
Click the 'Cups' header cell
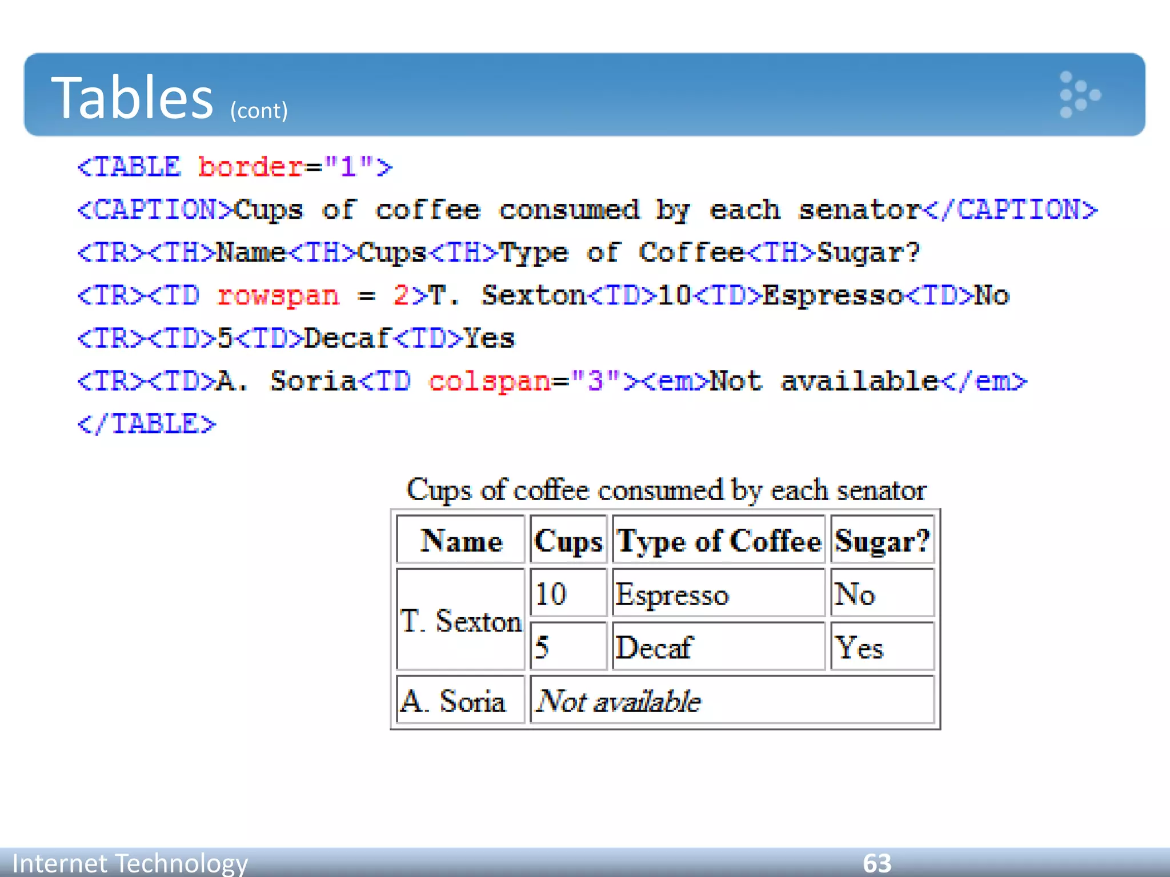568,540
